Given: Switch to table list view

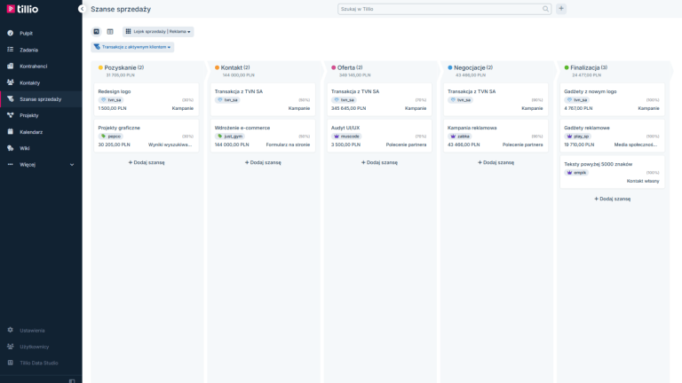Looking at the screenshot, I should (x=110, y=31).
